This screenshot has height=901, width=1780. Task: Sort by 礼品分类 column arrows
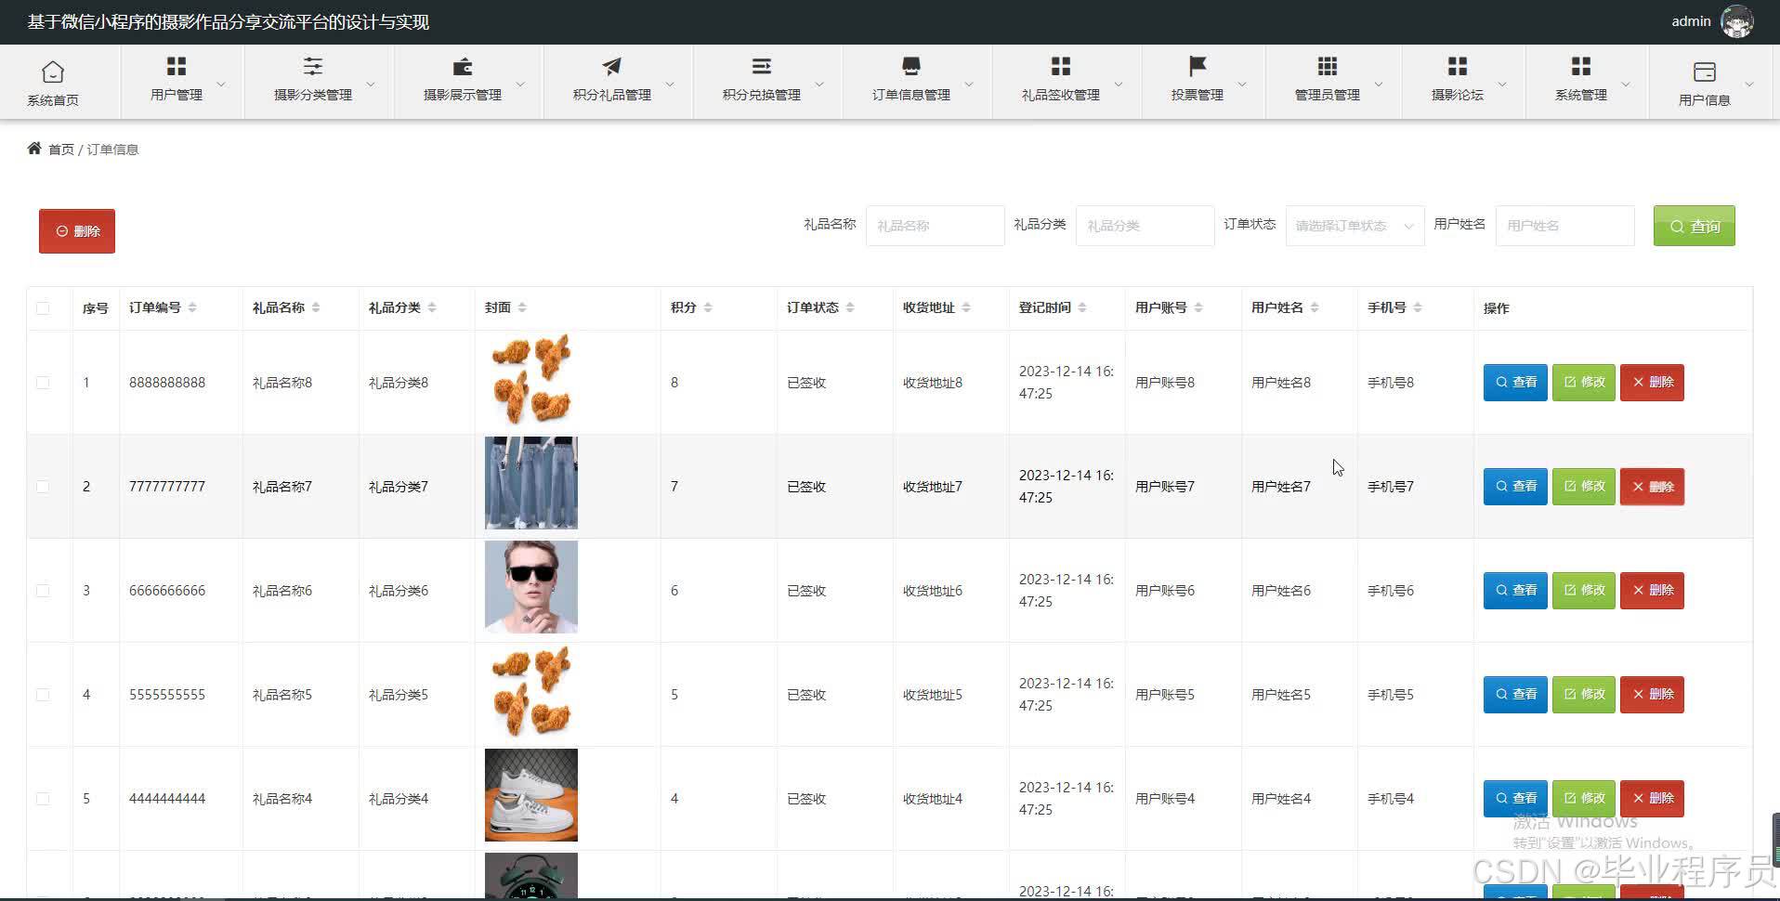tap(432, 307)
